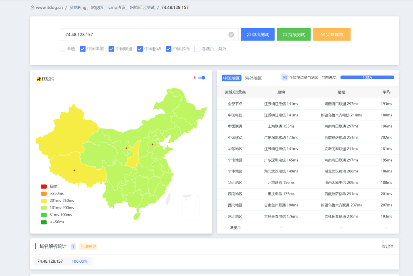413x276 pixels.
Task: Select the 中国移动 row in the results table
Action: (x=308, y=138)
